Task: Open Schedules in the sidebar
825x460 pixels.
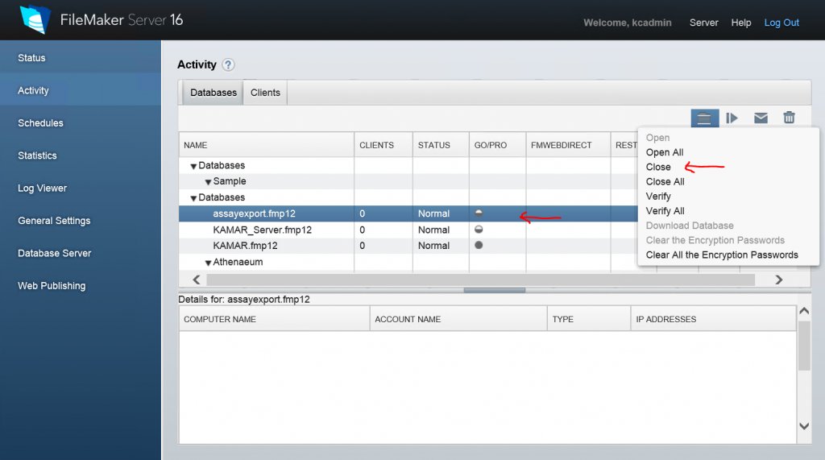Action: click(x=40, y=123)
